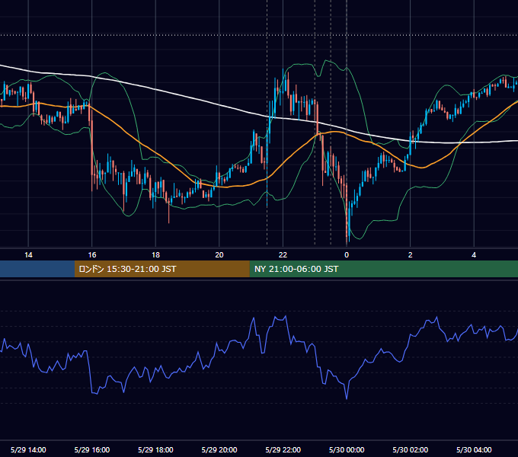The height and width of the screenshot is (457, 518).
Task: Click the 5/30 00:00 date label
Action: coord(347,449)
